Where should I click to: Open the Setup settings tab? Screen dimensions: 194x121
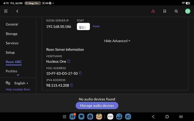tap(10, 52)
